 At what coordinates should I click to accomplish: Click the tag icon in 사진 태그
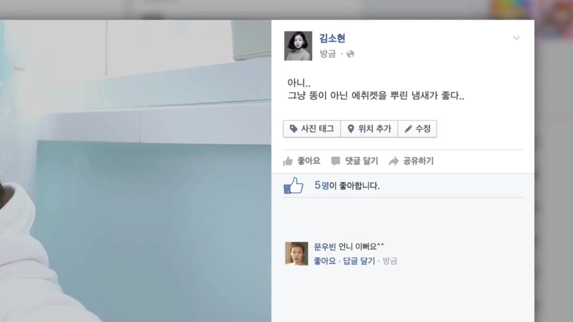tap(294, 129)
